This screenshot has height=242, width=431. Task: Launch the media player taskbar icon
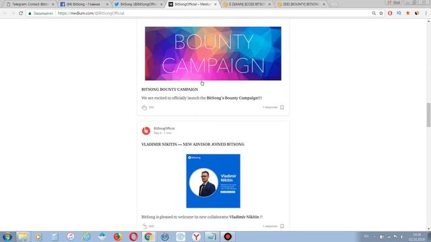click(x=38, y=237)
